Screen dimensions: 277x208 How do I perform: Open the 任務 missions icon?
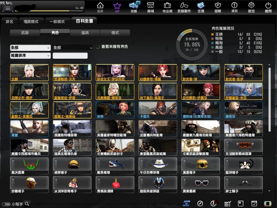point(201,7)
